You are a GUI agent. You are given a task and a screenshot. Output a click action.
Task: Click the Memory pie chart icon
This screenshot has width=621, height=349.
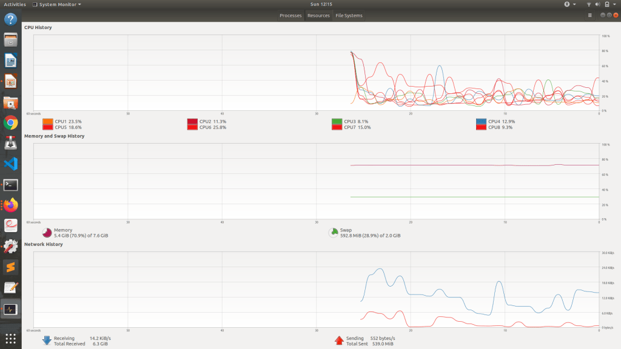(x=47, y=233)
